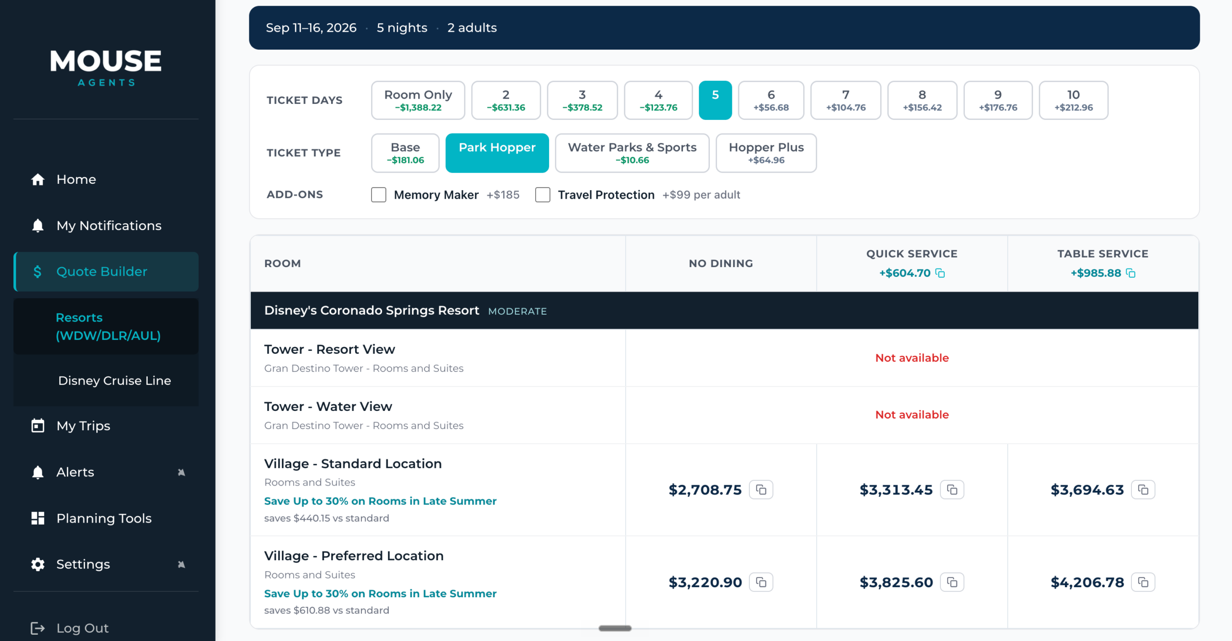Select the 4-day ticket option
Viewport: 1232px width, 641px height.
[x=658, y=100]
